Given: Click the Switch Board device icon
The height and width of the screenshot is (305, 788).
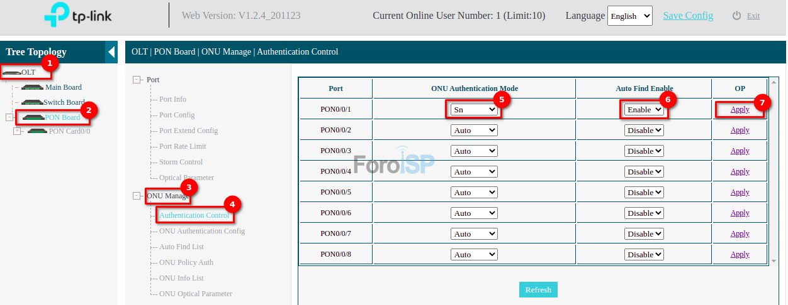Looking at the screenshot, I should point(31,102).
